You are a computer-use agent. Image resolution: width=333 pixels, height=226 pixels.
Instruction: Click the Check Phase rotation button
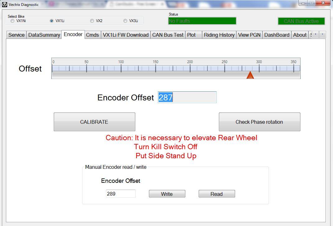coord(260,122)
